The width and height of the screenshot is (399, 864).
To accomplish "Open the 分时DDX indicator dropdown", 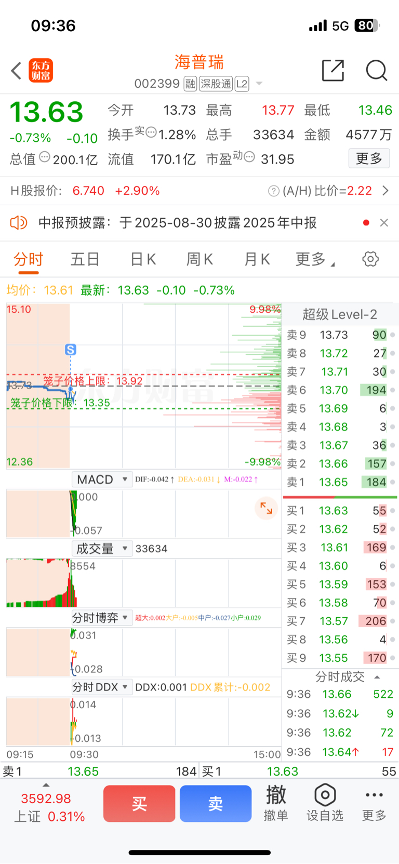I will point(102,687).
